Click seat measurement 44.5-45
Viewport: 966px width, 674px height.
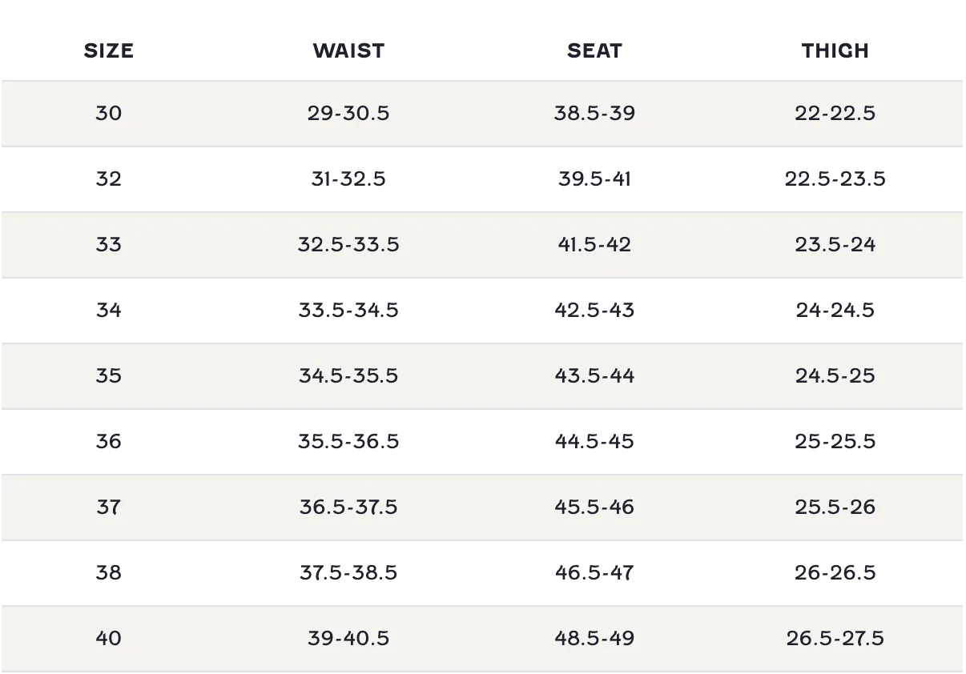tap(594, 441)
